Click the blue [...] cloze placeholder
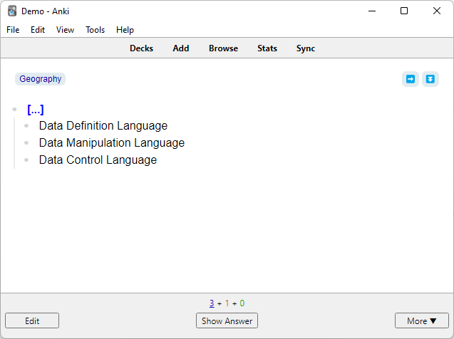The width and height of the screenshot is (454, 339). point(36,110)
